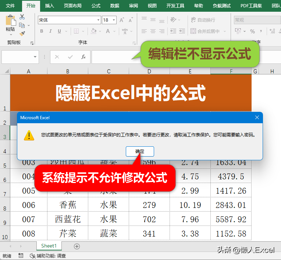Click the Copy icon
This screenshot has width=281, height=260.
point(22,25)
